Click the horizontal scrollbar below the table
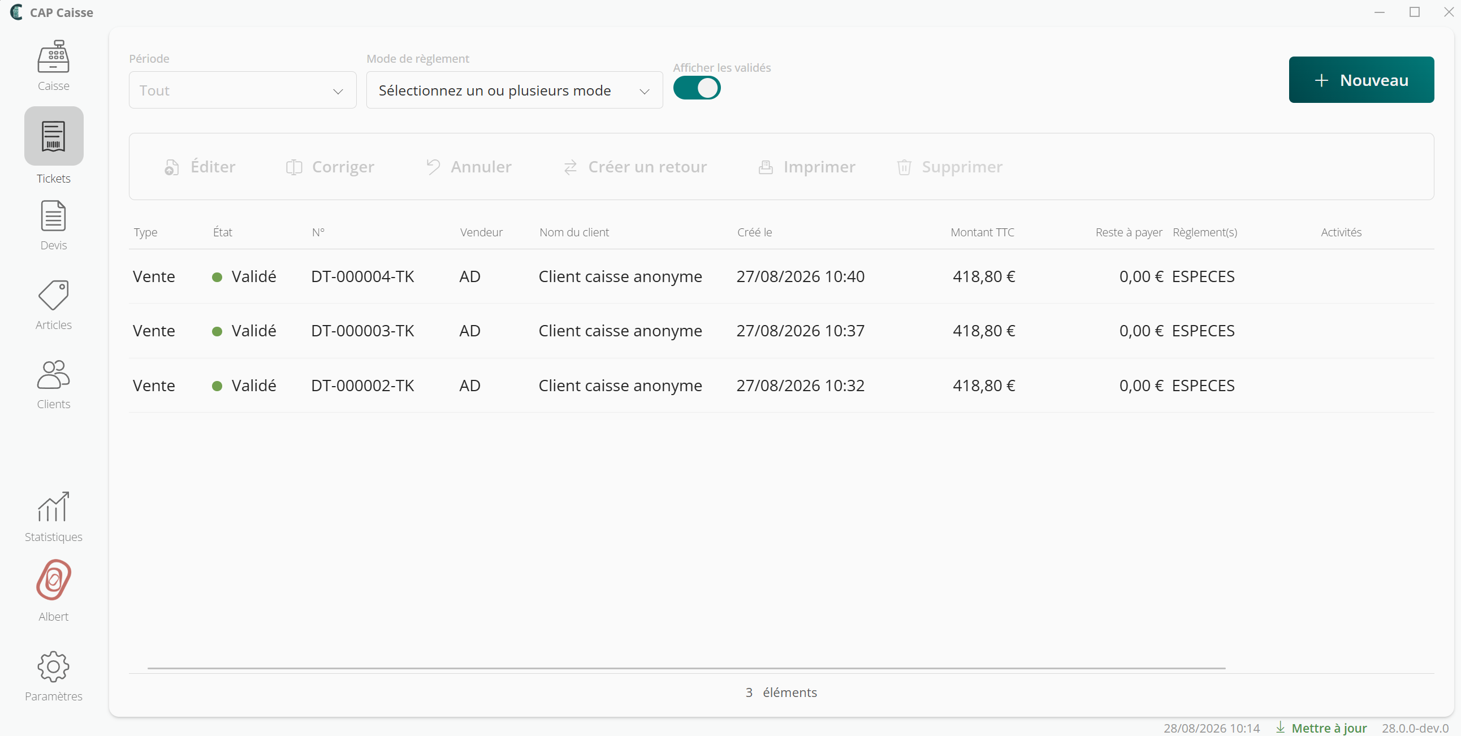Screen dimensions: 1461x736 pyautogui.click(x=686, y=668)
